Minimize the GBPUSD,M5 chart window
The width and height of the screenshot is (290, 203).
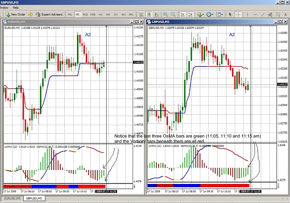pos(276,22)
